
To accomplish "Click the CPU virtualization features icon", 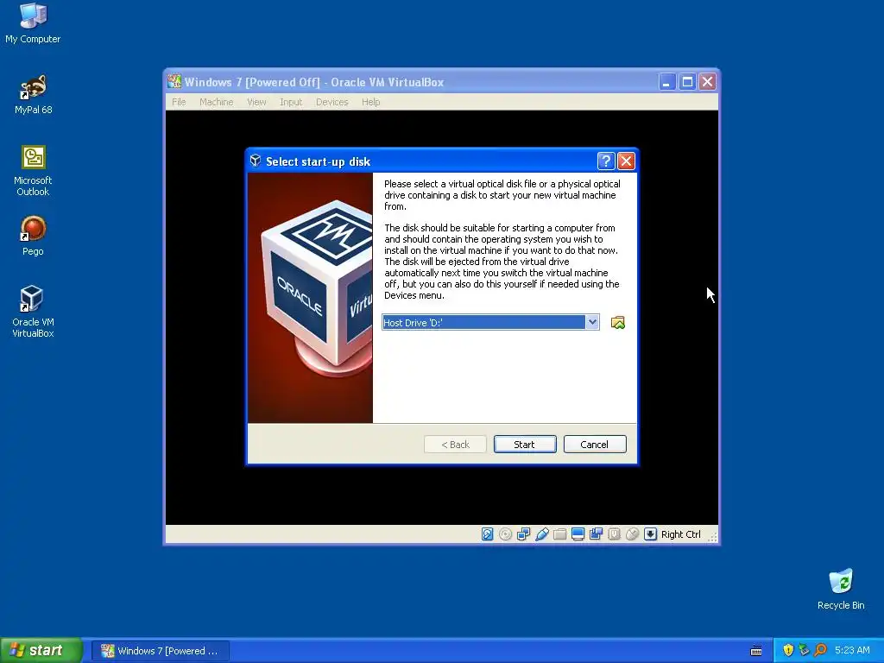I will [614, 534].
